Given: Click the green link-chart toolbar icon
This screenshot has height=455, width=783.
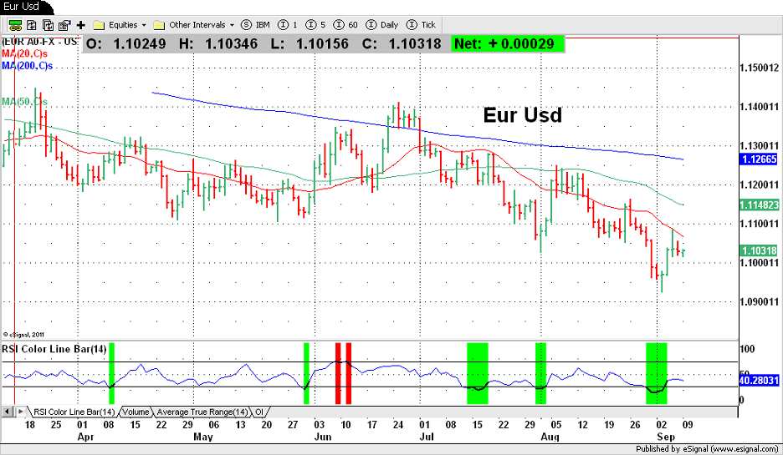Looking at the screenshot, I should click(15, 25).
